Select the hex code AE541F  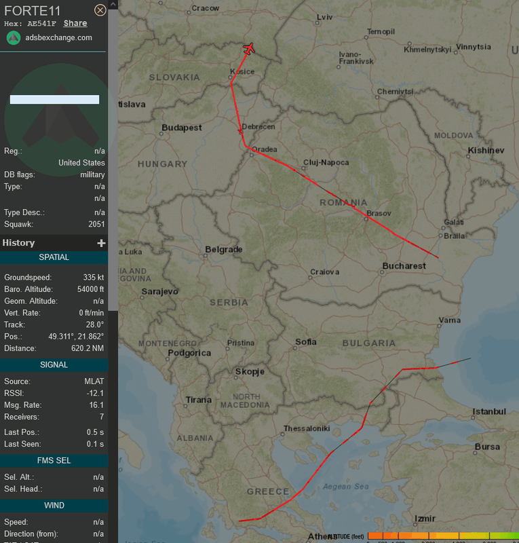point(41,24)
